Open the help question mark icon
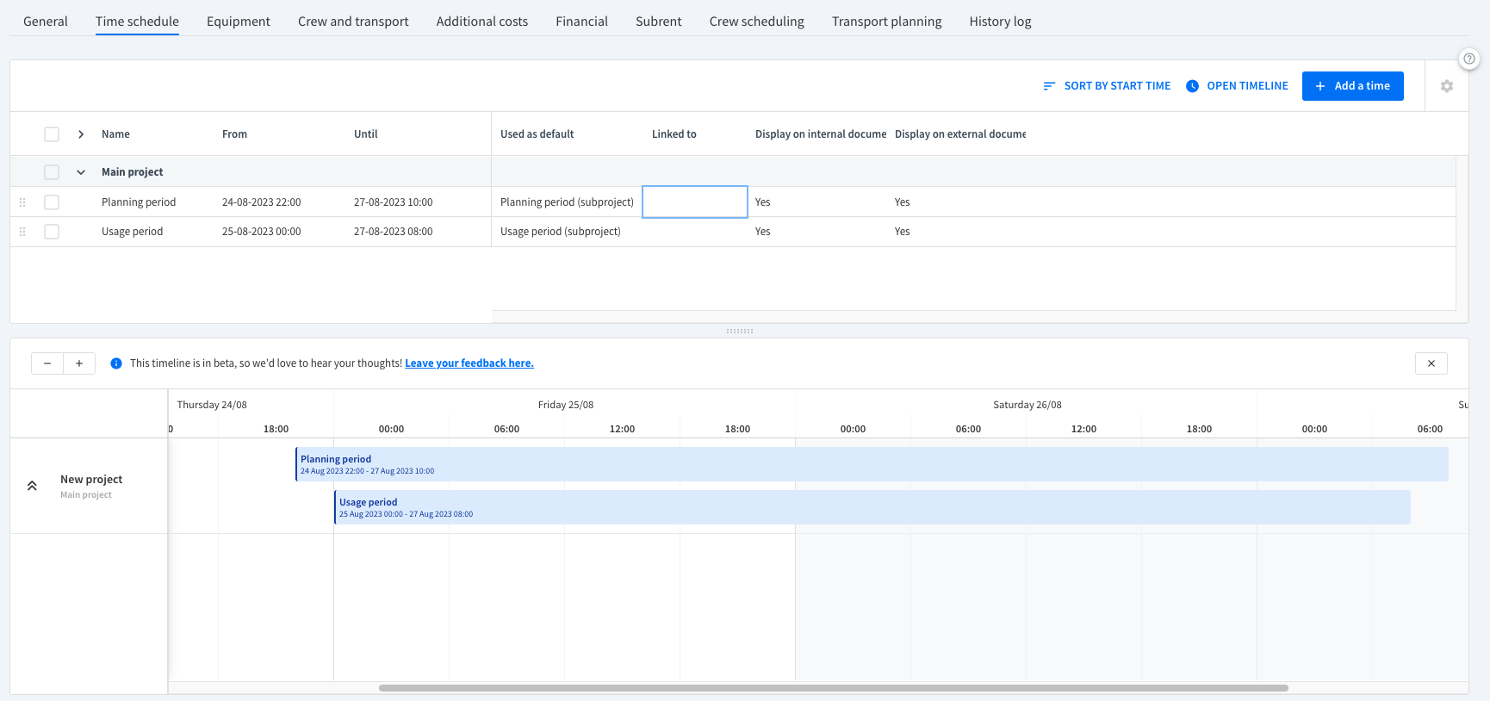 (1469, 59)
